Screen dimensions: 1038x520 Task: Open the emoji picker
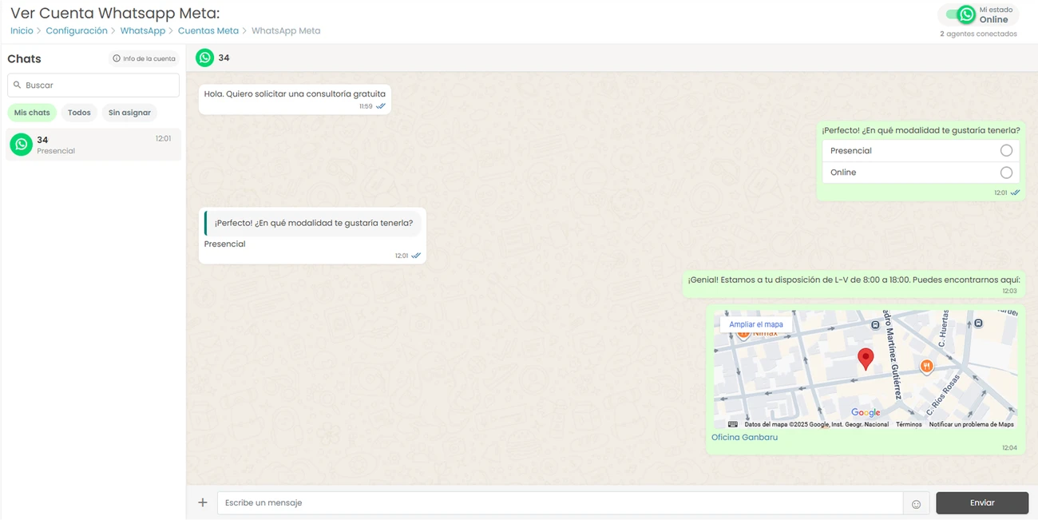[916, 503]
